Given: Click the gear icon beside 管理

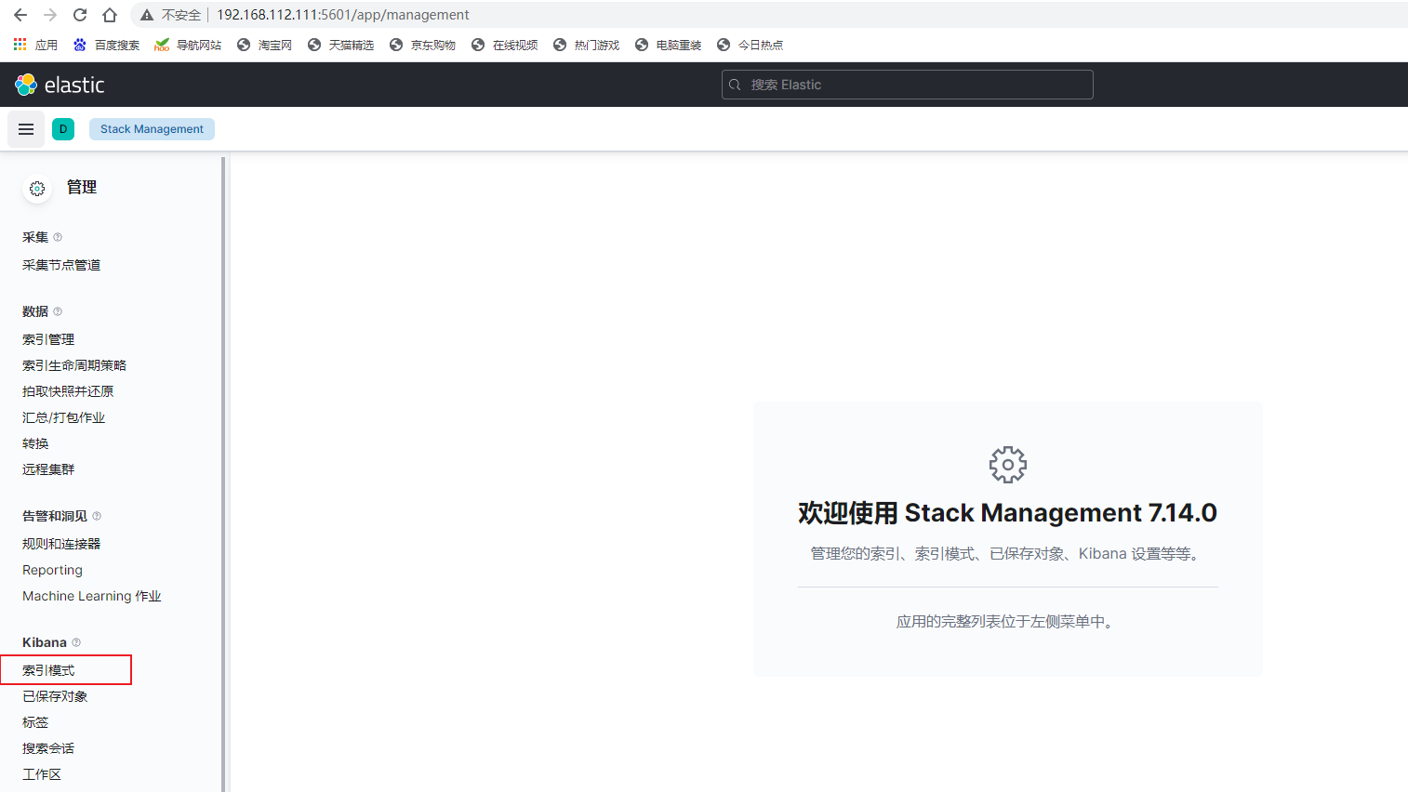Looking at the screenshot, I should 37,189.
